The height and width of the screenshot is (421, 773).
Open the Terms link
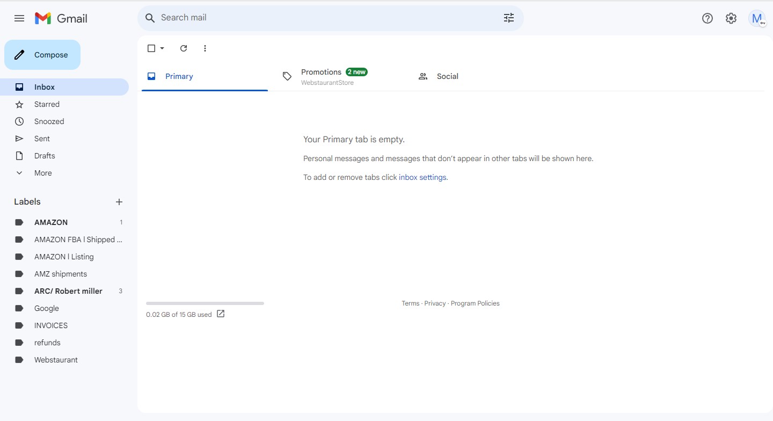pyautogui.click(x=410, y=303)
